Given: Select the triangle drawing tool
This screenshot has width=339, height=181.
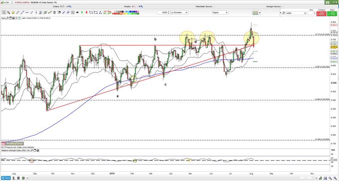Looking at the screenshot, I should (x=100, y=12).
